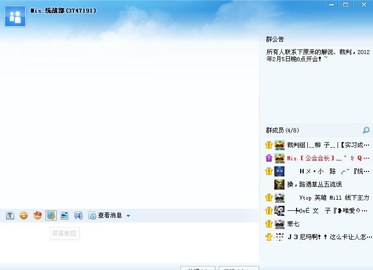Click the yellow member badge beside J3尼玛啊
The image size is (373, 270).
[269, 237]
